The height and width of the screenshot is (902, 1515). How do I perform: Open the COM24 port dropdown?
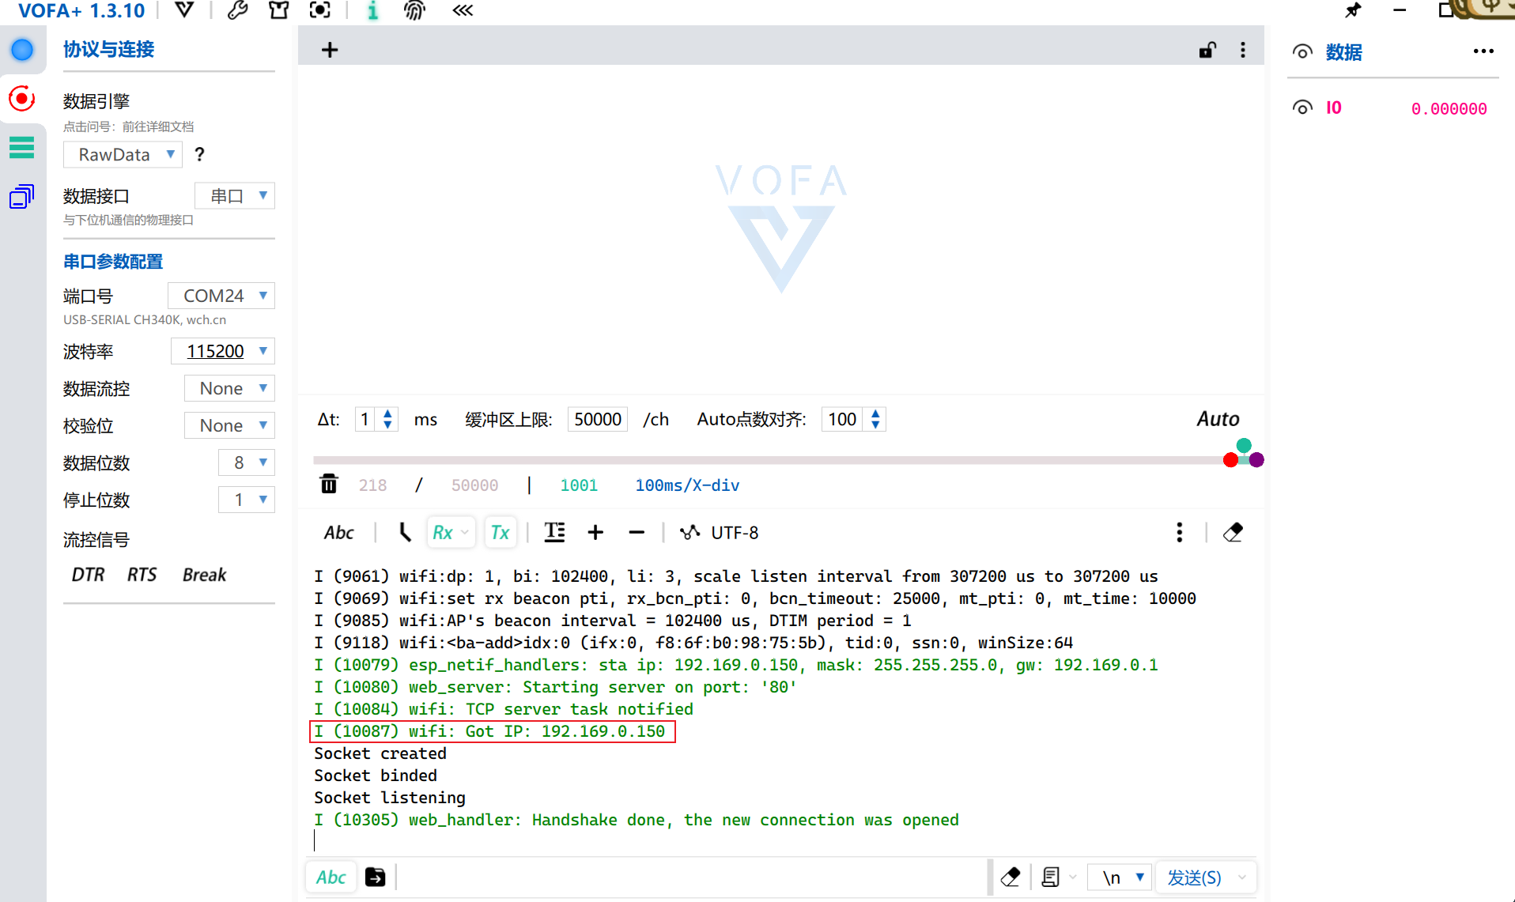221,296
